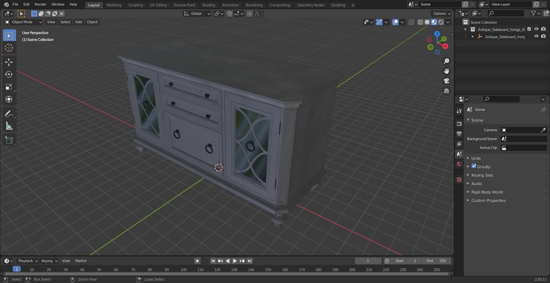Select the Cursor tool in the left toolbar
Viewport: 550px width, 283px height.
(9, 48)
